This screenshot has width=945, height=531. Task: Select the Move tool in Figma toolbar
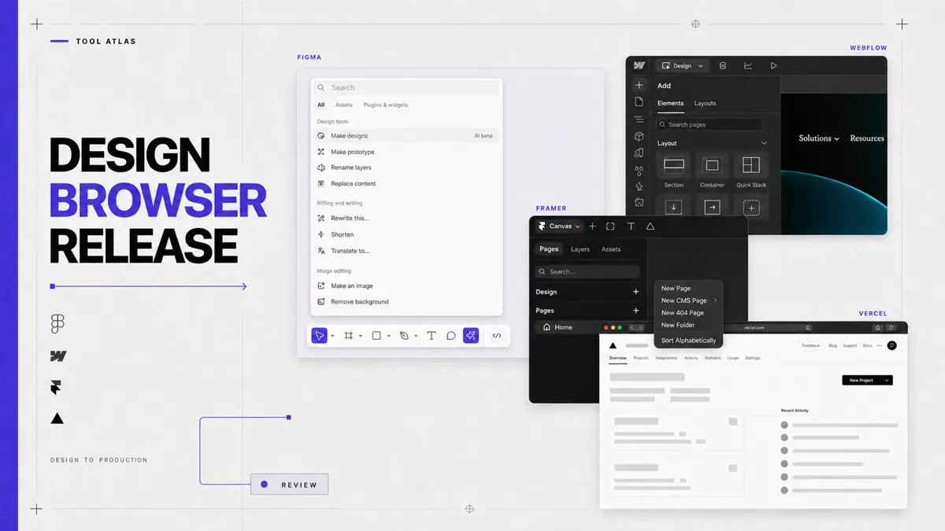[319, 336]
